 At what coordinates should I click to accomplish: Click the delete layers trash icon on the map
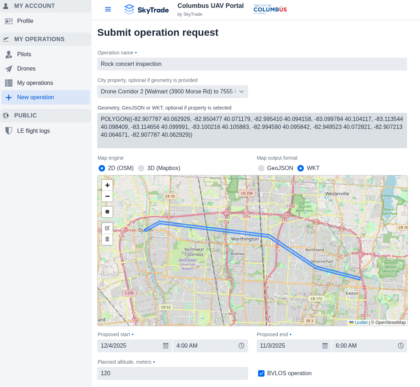107,239
